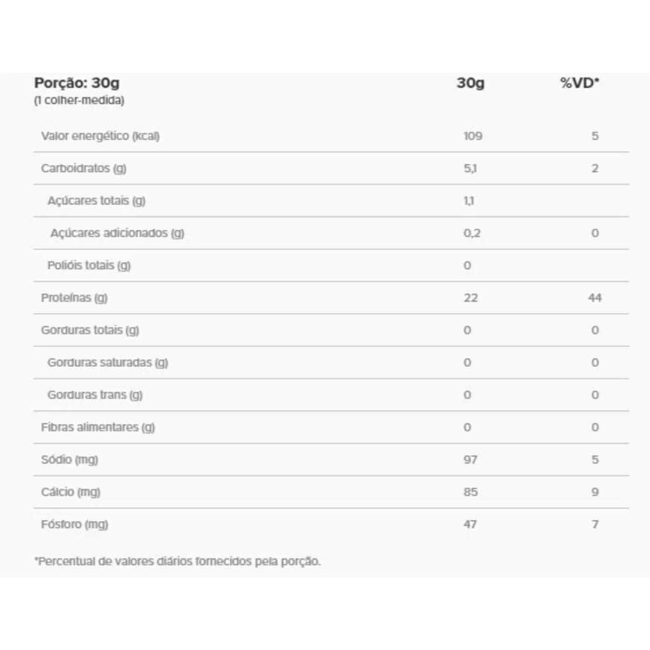Click Açúcares adicionados (g) row
This screenshot has height=650, width=650.
tap(331, 233)
